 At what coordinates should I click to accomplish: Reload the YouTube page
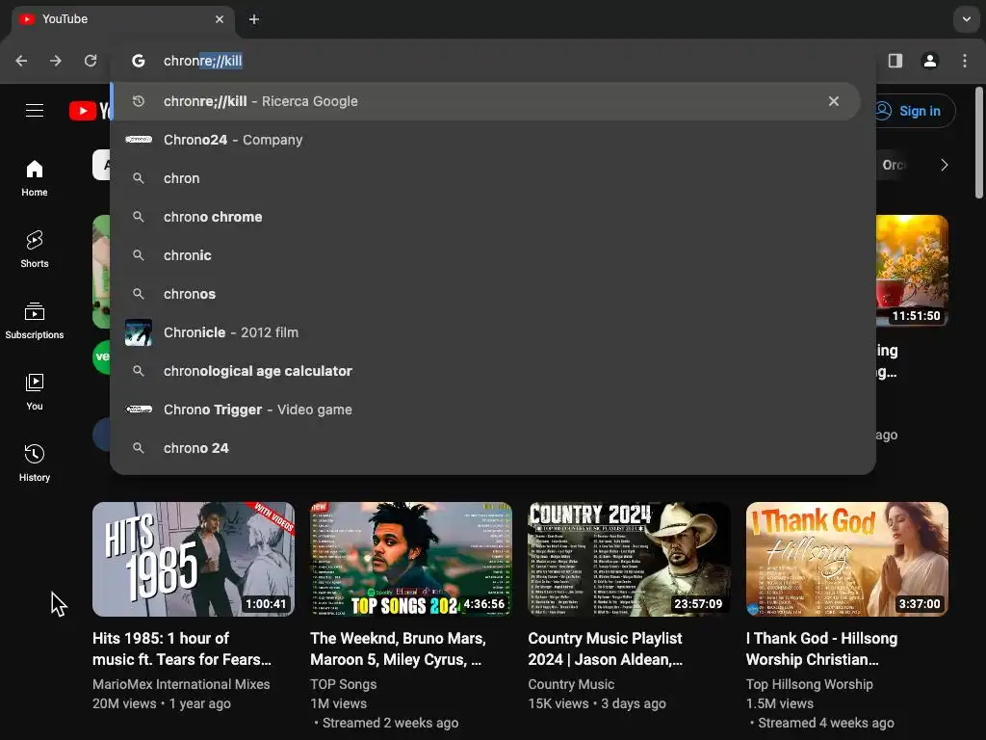(x=91, y=61)
